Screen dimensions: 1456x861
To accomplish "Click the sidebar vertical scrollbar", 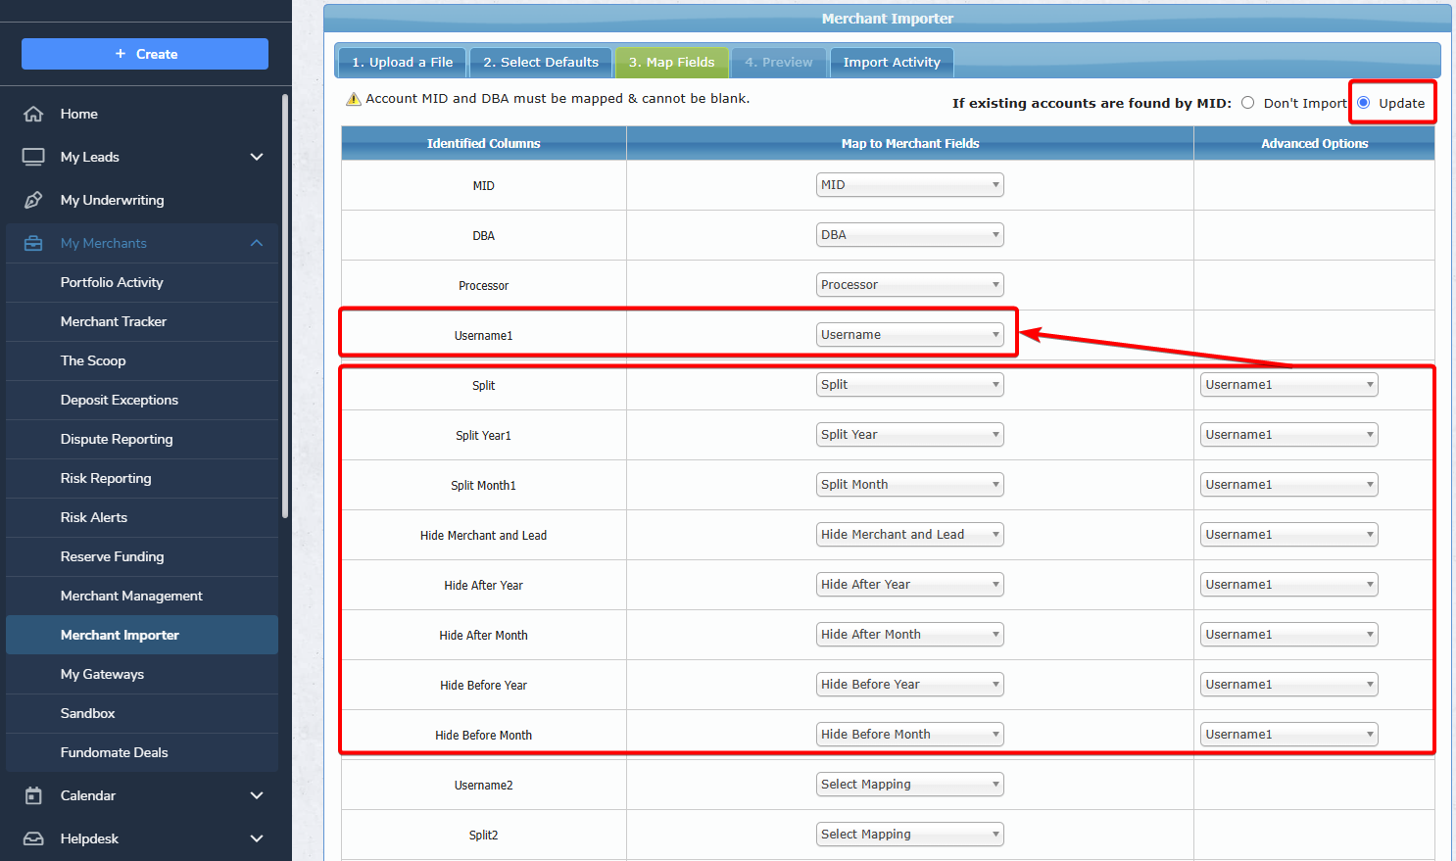I will click(x=285, y=306).
